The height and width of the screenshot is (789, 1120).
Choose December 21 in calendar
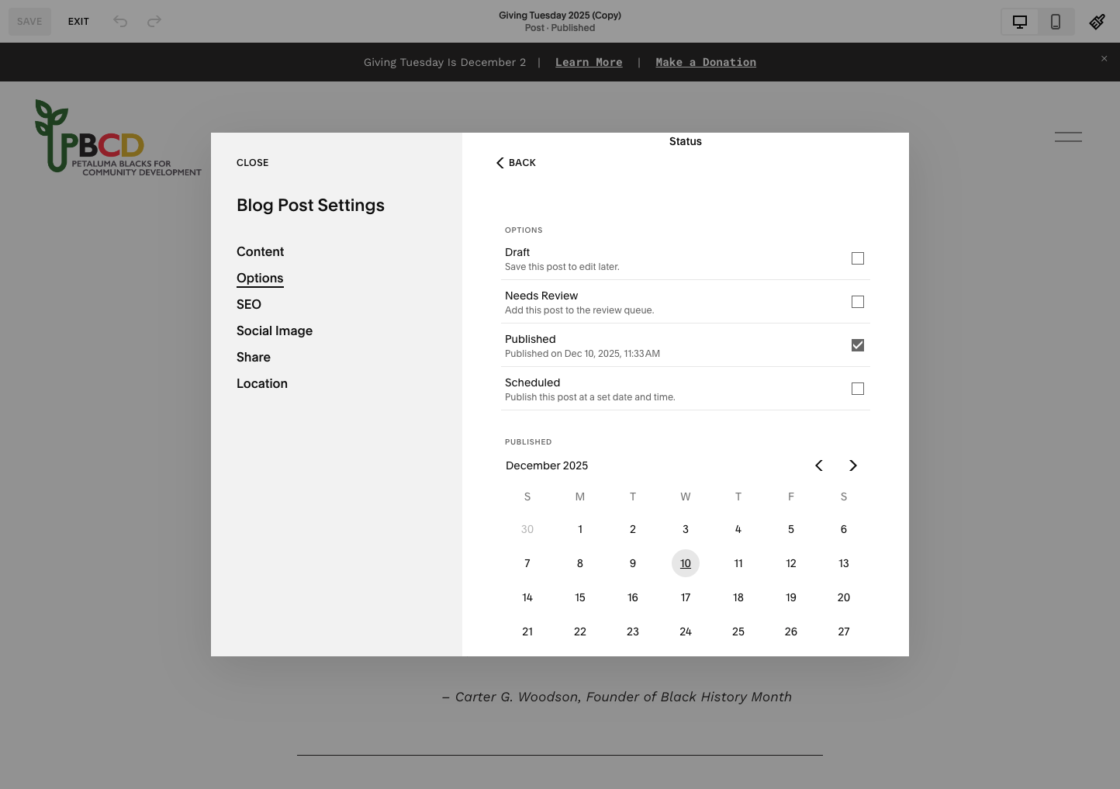527,632
